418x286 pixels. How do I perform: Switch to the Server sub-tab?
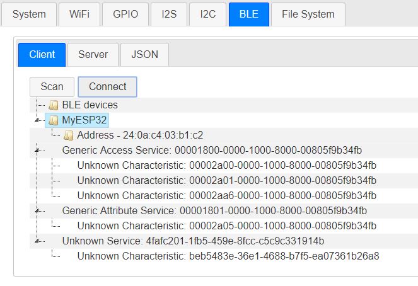93,55
